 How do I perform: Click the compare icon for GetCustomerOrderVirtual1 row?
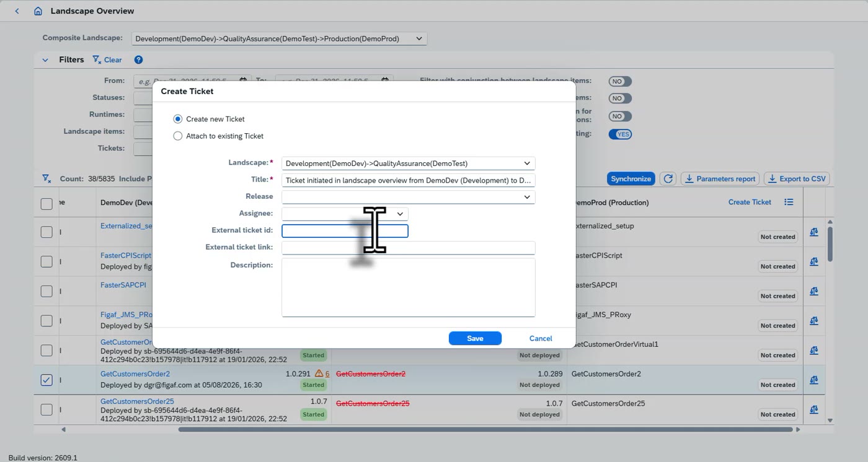[x=814, y=351]
